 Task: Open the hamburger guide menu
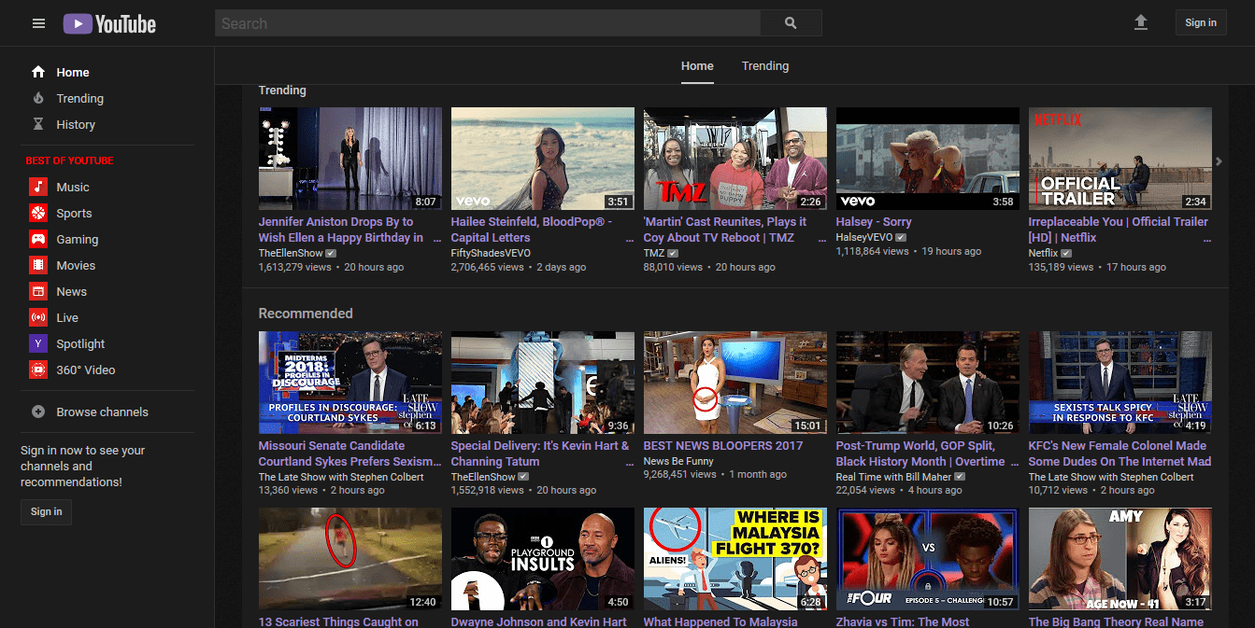click(38, 23)
